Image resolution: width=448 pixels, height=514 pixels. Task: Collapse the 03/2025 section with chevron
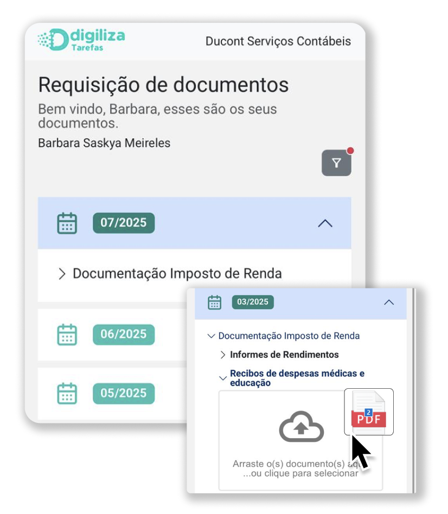(389, 303)
